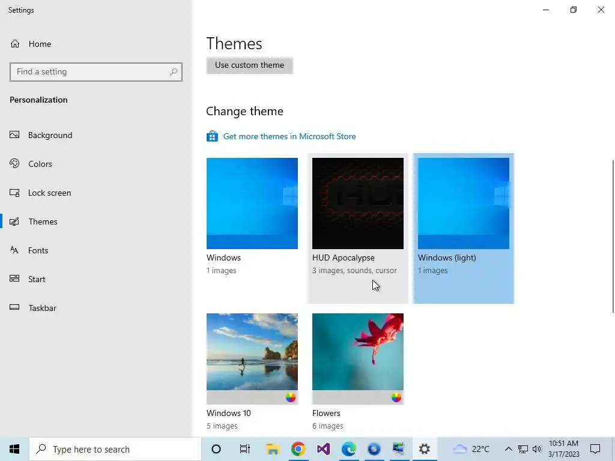
Task: Open the Home settings page
Action: tap(96, 44)
